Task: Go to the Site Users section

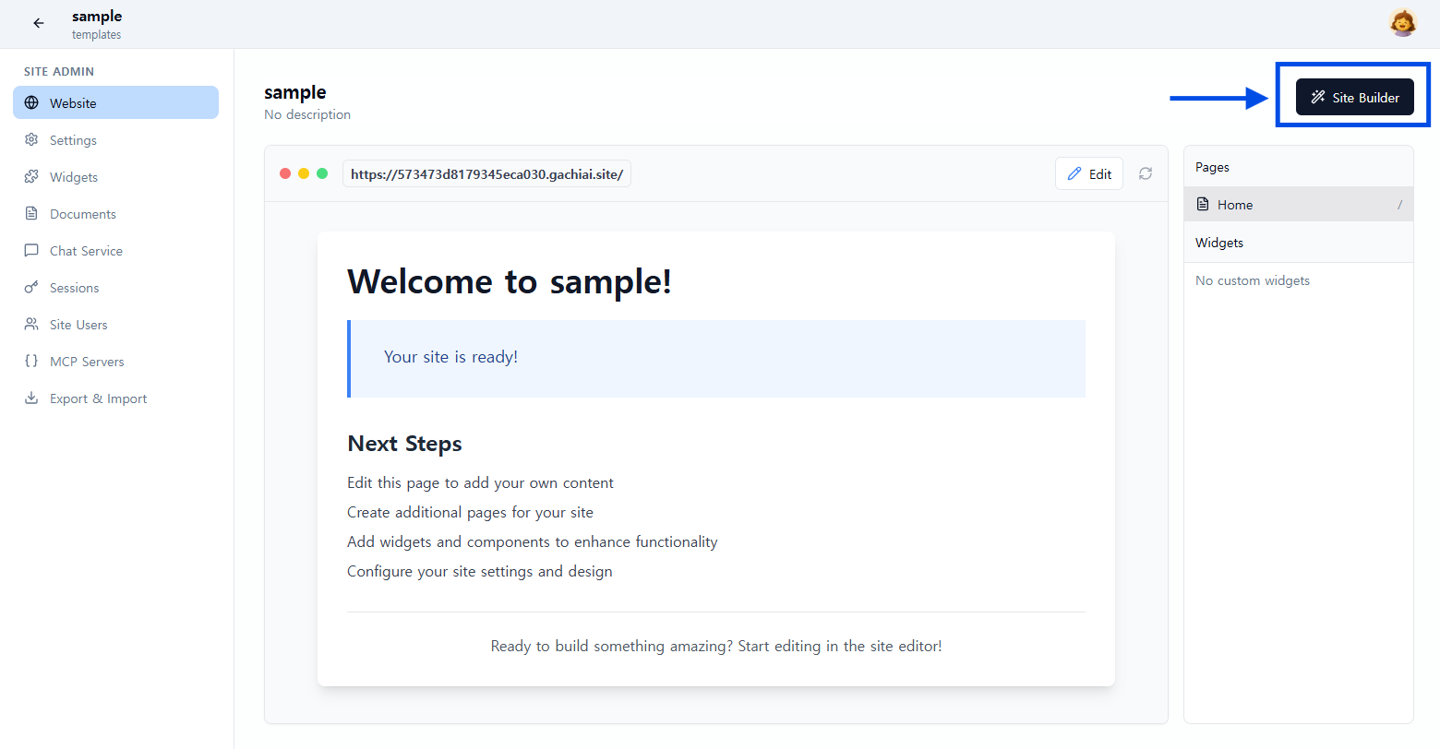Action: (78, 325)
